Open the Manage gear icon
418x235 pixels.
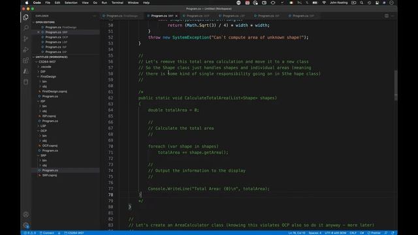26,225
